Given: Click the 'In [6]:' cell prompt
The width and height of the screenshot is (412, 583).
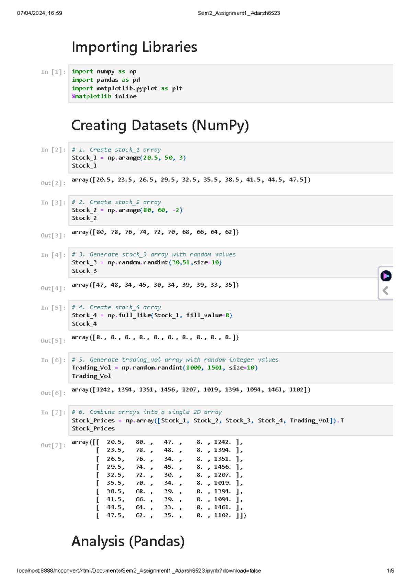Looking at the screenshot, I should click(x=53, y=360).
